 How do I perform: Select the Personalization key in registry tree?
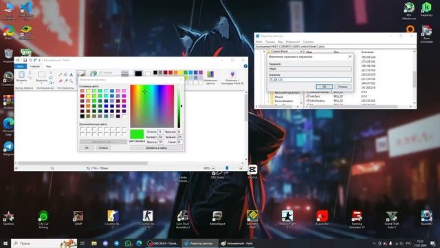pyautogui.click(x=284, y=101)
